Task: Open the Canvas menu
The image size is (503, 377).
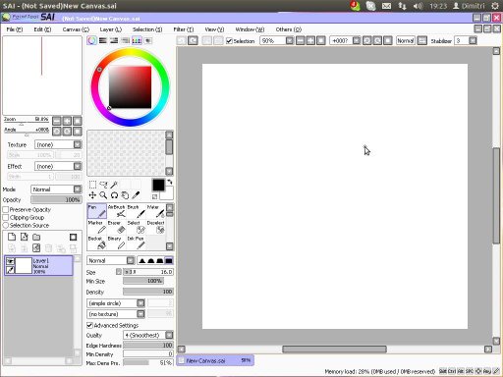Action: click(76, 29)
